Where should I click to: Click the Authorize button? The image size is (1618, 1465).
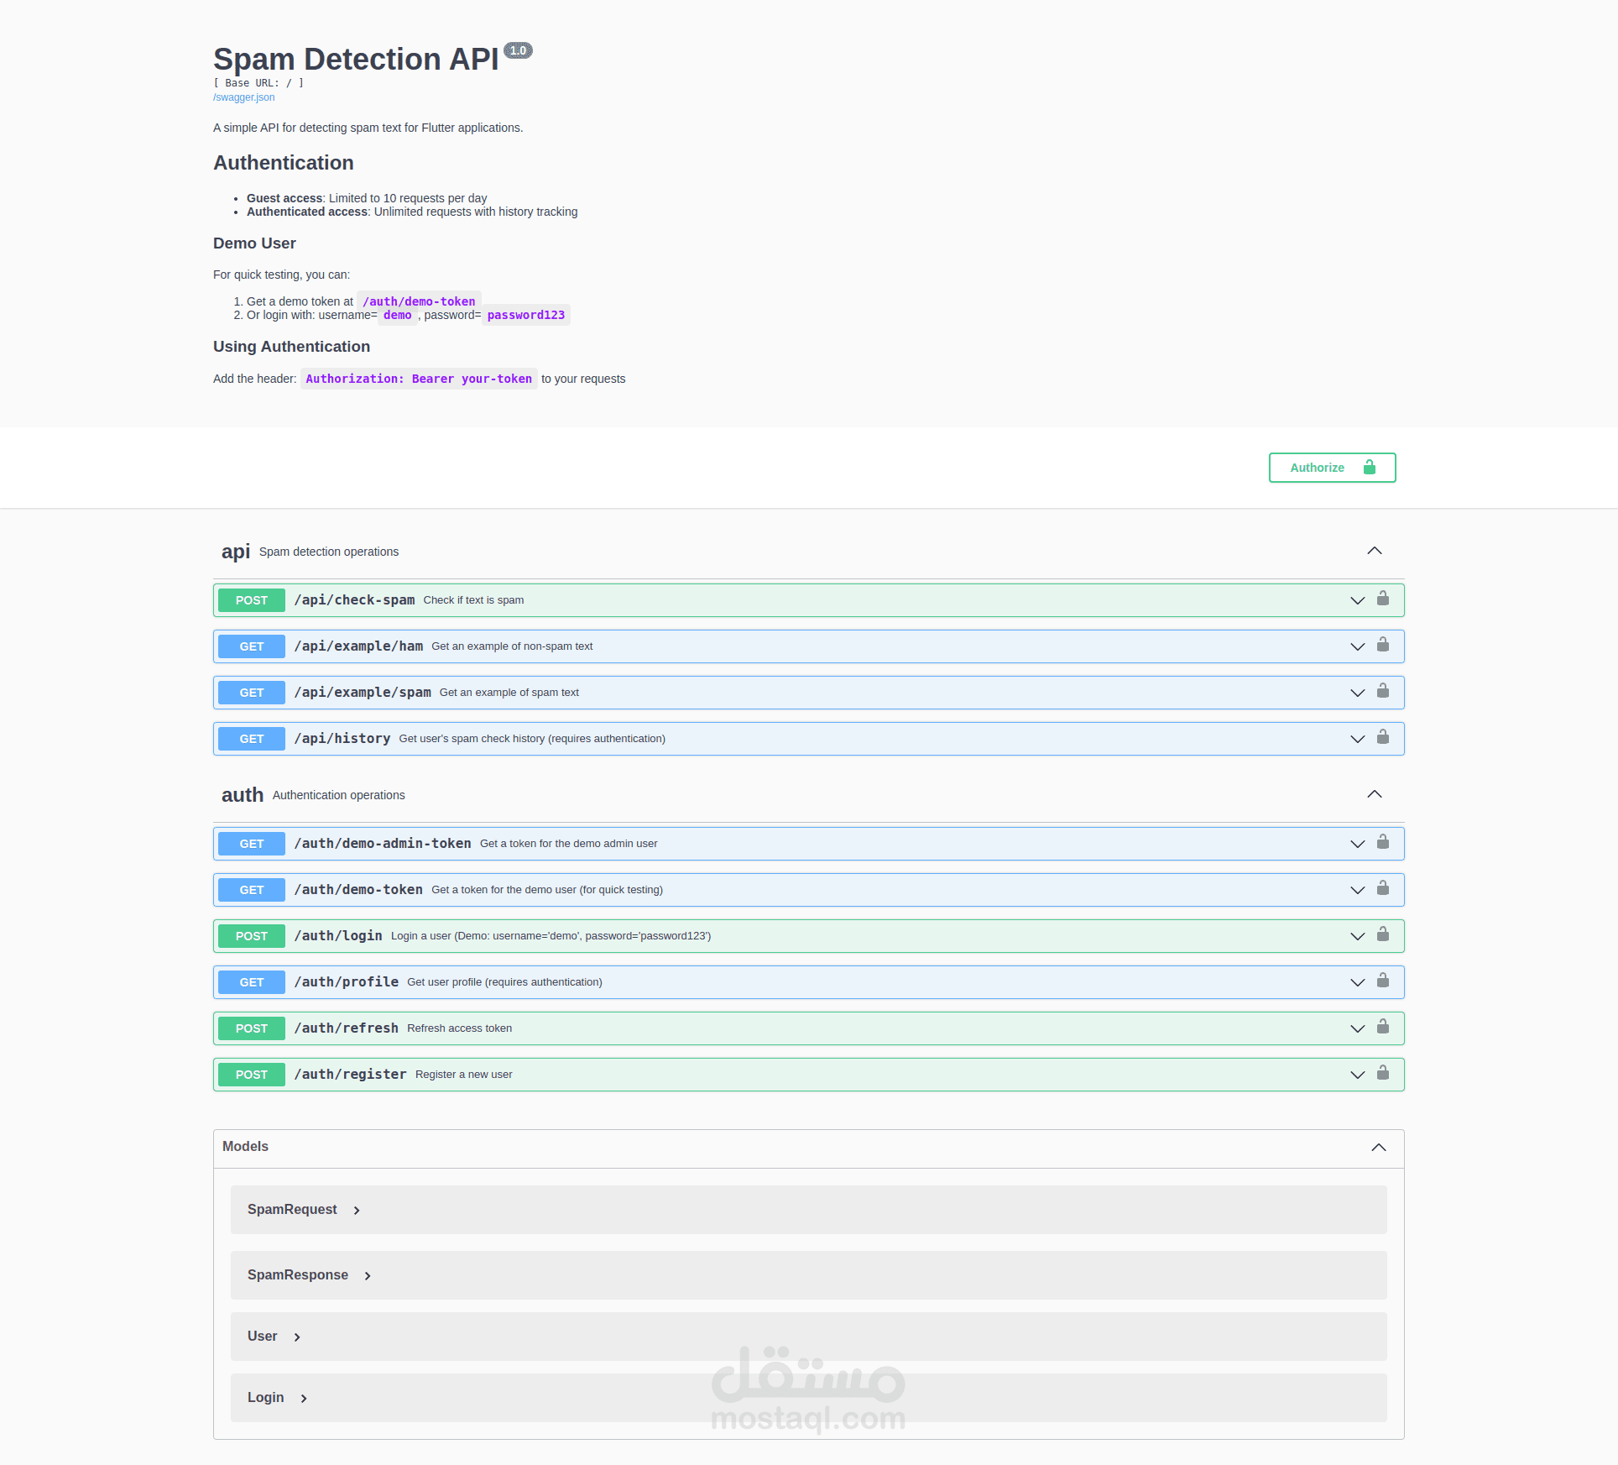click(1332, 468)
